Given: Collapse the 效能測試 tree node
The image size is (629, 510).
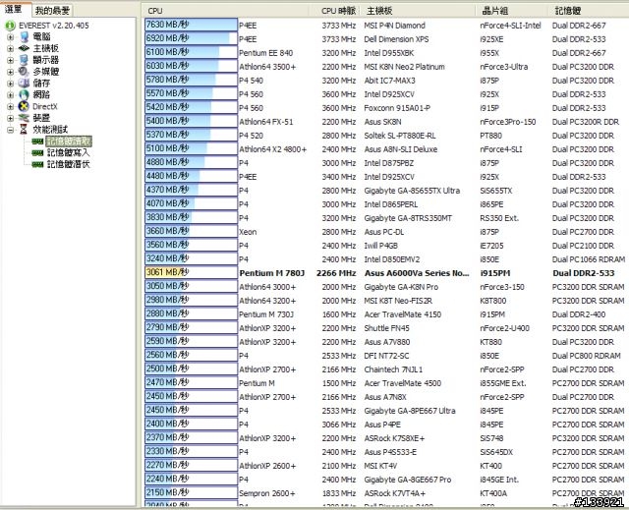Looking at the screenshot, I should pos(10,130).
